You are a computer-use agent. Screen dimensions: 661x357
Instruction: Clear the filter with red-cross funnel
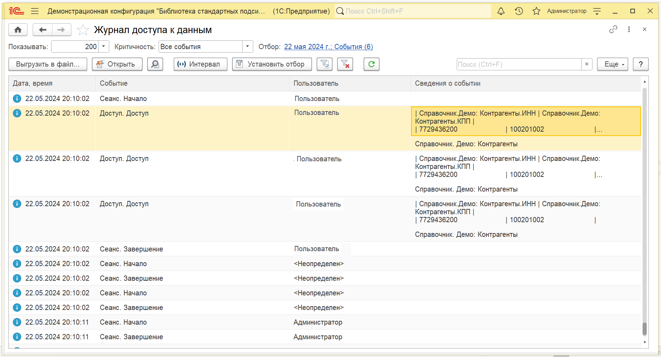[x=345, y=64]
